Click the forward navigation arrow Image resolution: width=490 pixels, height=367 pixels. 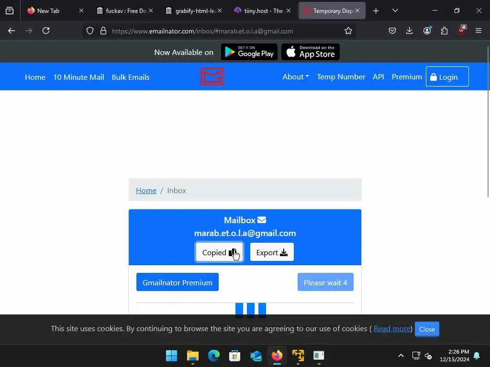click(28, 31)
